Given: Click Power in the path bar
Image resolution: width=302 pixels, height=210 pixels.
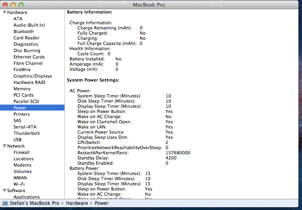Looking at the screenshot, I should click(101, 203).
